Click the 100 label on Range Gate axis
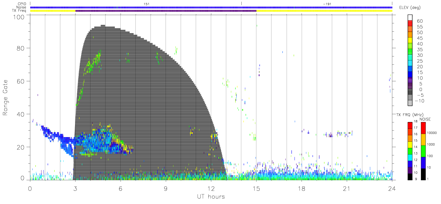The image size is (441, 204). click(19, 17)
